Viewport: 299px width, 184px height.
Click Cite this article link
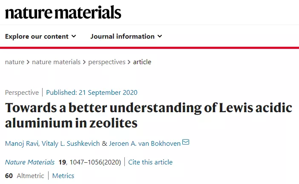coord(150,162)
